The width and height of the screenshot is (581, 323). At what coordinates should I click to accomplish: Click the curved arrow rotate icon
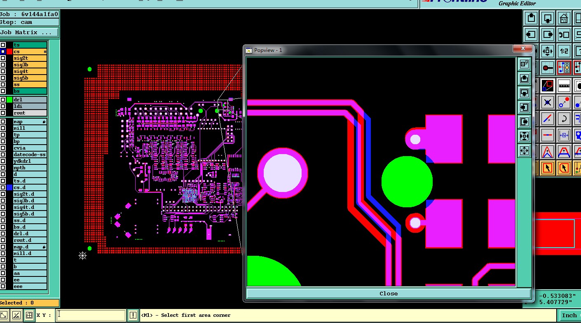tap(564, 119)
